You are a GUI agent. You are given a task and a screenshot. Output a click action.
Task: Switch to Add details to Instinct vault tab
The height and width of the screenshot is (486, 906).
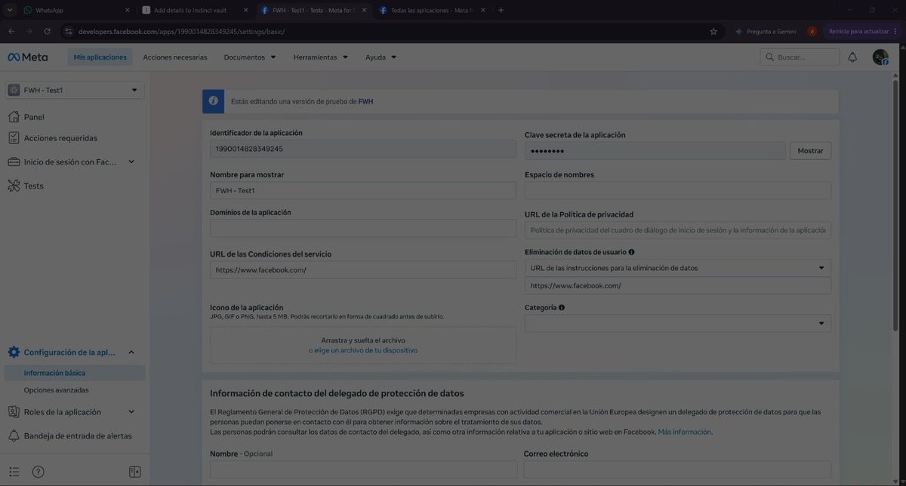(196, 11)
